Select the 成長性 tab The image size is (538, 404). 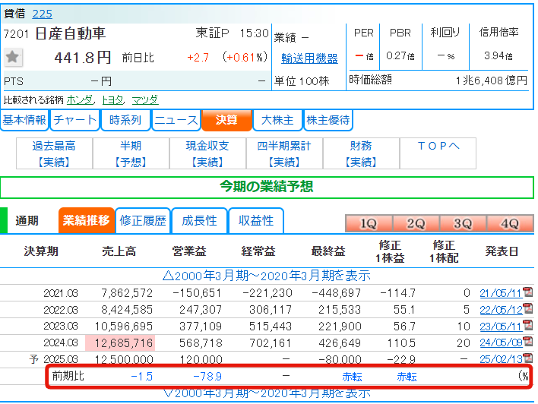point(199,221)
